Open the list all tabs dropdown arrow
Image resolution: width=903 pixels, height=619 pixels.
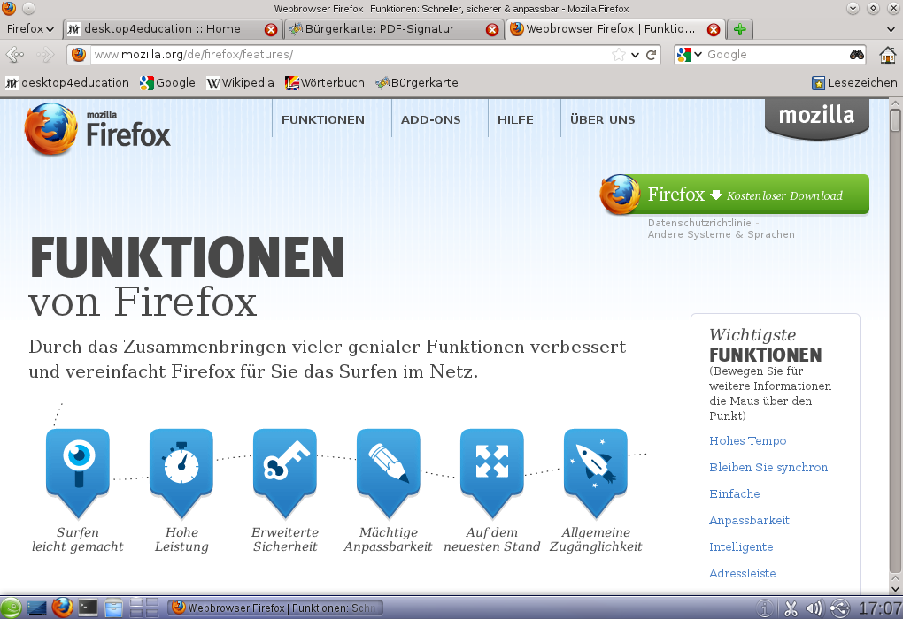(891, 29)
